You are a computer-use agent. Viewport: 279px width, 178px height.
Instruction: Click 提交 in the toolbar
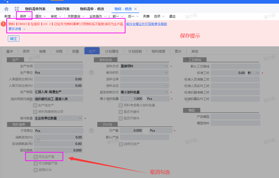(38, 16)
